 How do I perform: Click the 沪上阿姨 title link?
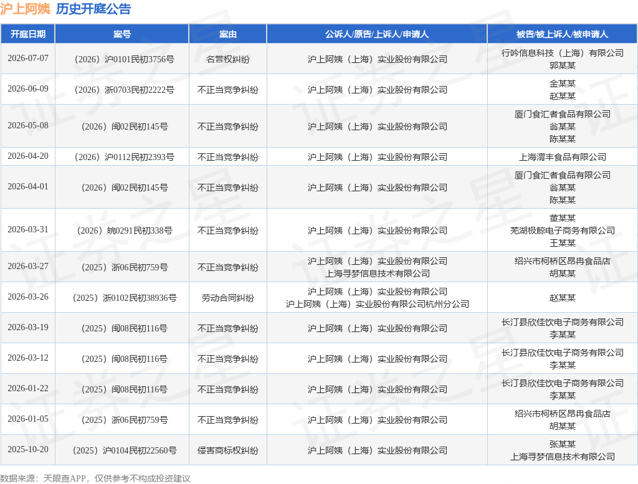click(x=25, y=9)
